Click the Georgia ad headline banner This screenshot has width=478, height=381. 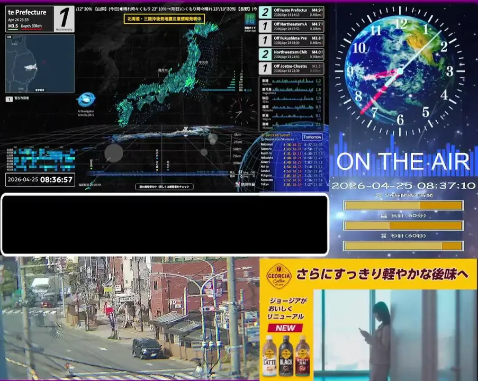click(x=382, y=274)
